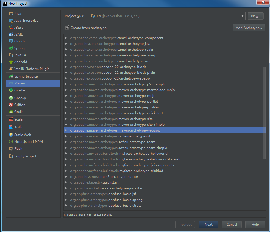
Task: Expand camel-archetype-spring node
Action: tap(66, 55)
